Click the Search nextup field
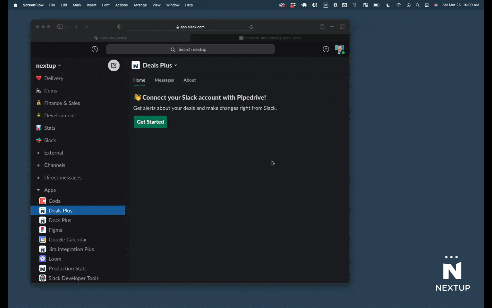Viewport: 492px width, 308px height. coord(190,49)
